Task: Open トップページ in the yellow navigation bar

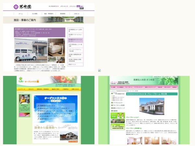Action: [22, 89]
